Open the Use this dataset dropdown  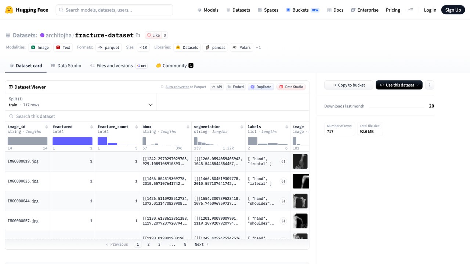click(x=399, y=85)
